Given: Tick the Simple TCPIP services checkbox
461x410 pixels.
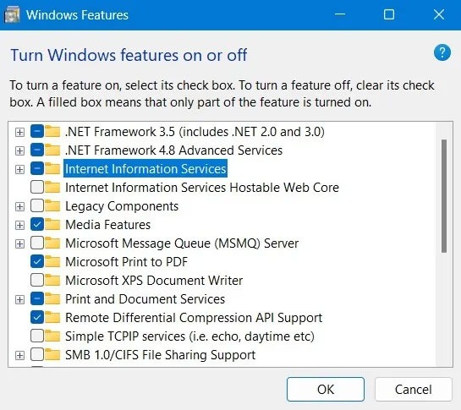Looking at the screenshot, I should pyautogui.click(x=37, y=336).
